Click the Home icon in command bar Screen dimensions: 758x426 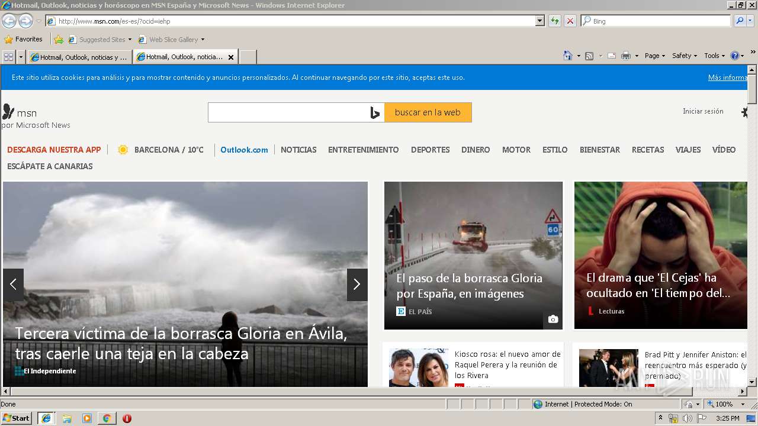coord(568,56)
